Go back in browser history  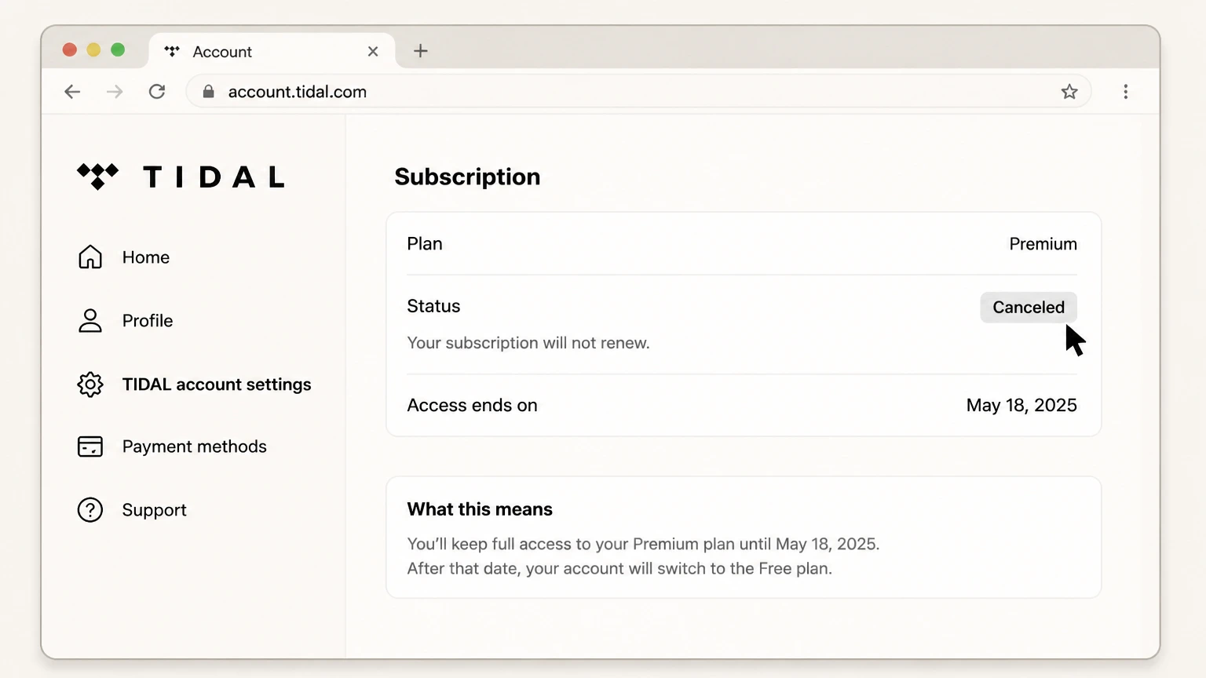[72, 92]
